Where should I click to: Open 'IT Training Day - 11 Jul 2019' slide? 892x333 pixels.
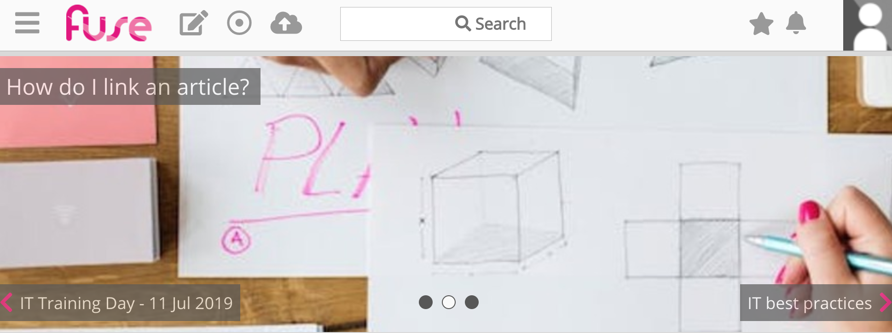(x=126, y=303)
